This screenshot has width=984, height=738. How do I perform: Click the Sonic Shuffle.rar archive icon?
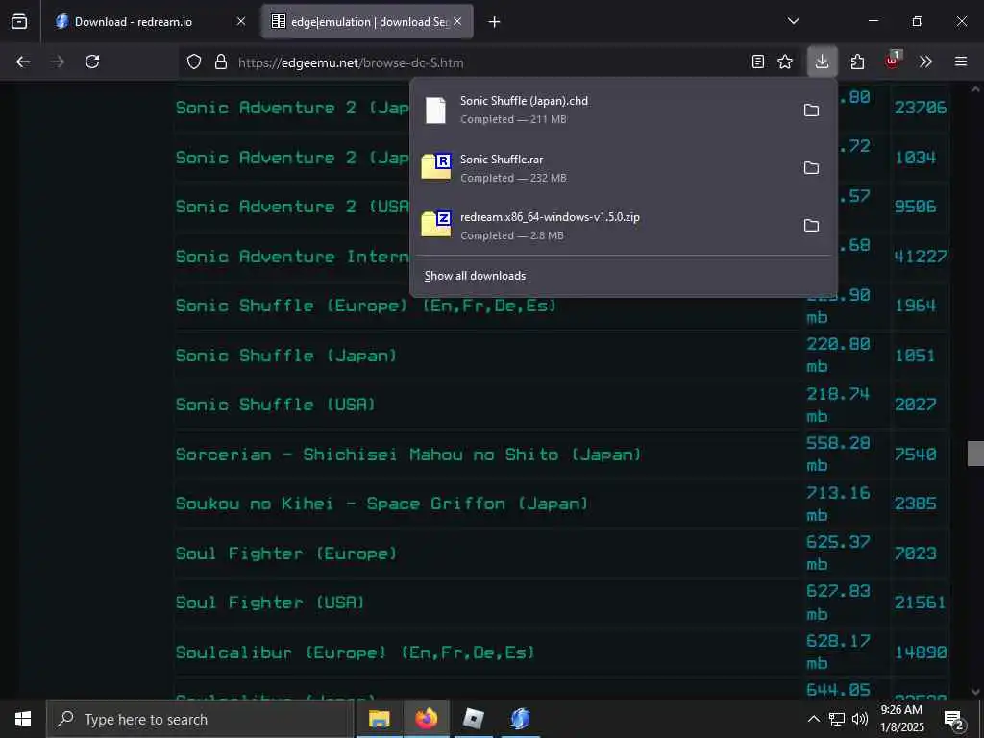point(436,166)
